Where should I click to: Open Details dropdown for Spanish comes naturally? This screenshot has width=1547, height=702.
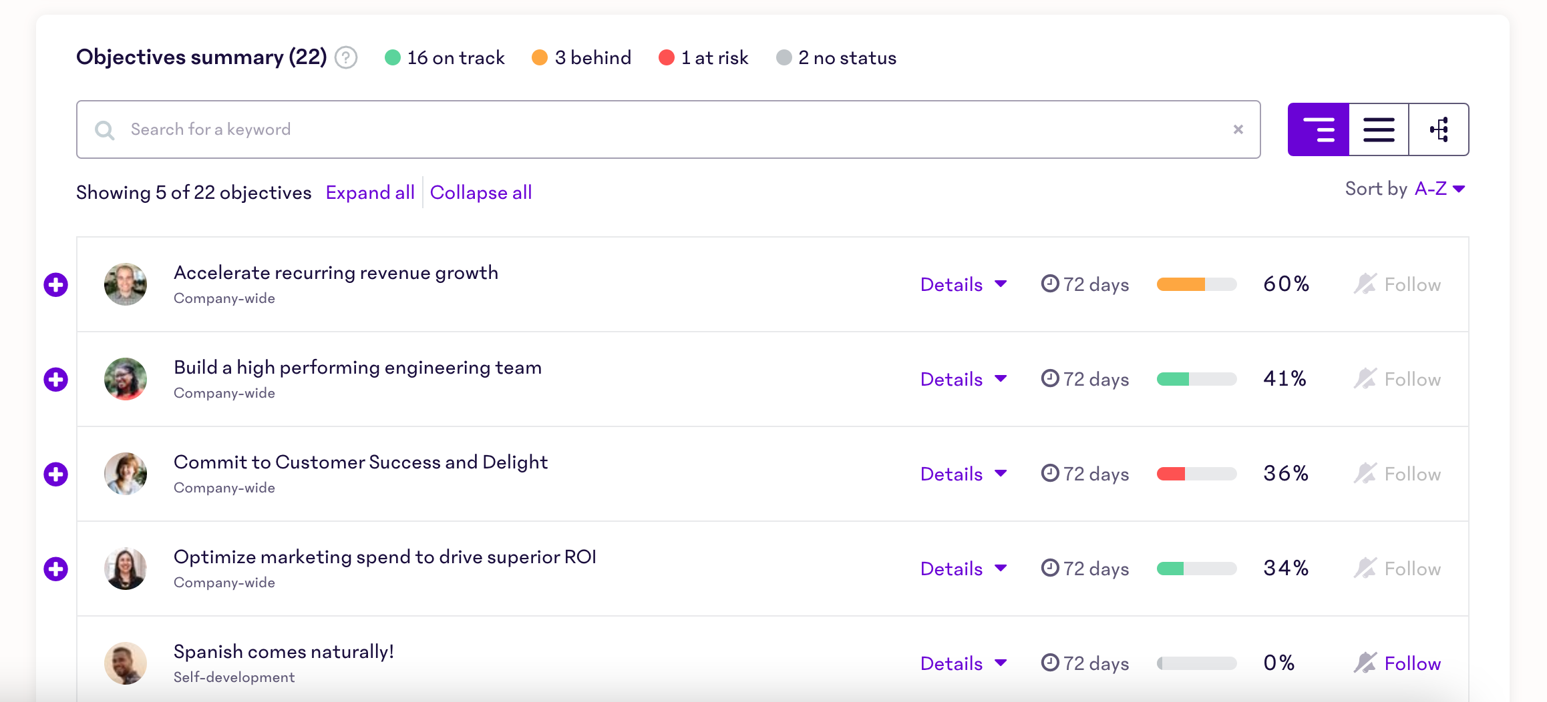pos(963,664)
